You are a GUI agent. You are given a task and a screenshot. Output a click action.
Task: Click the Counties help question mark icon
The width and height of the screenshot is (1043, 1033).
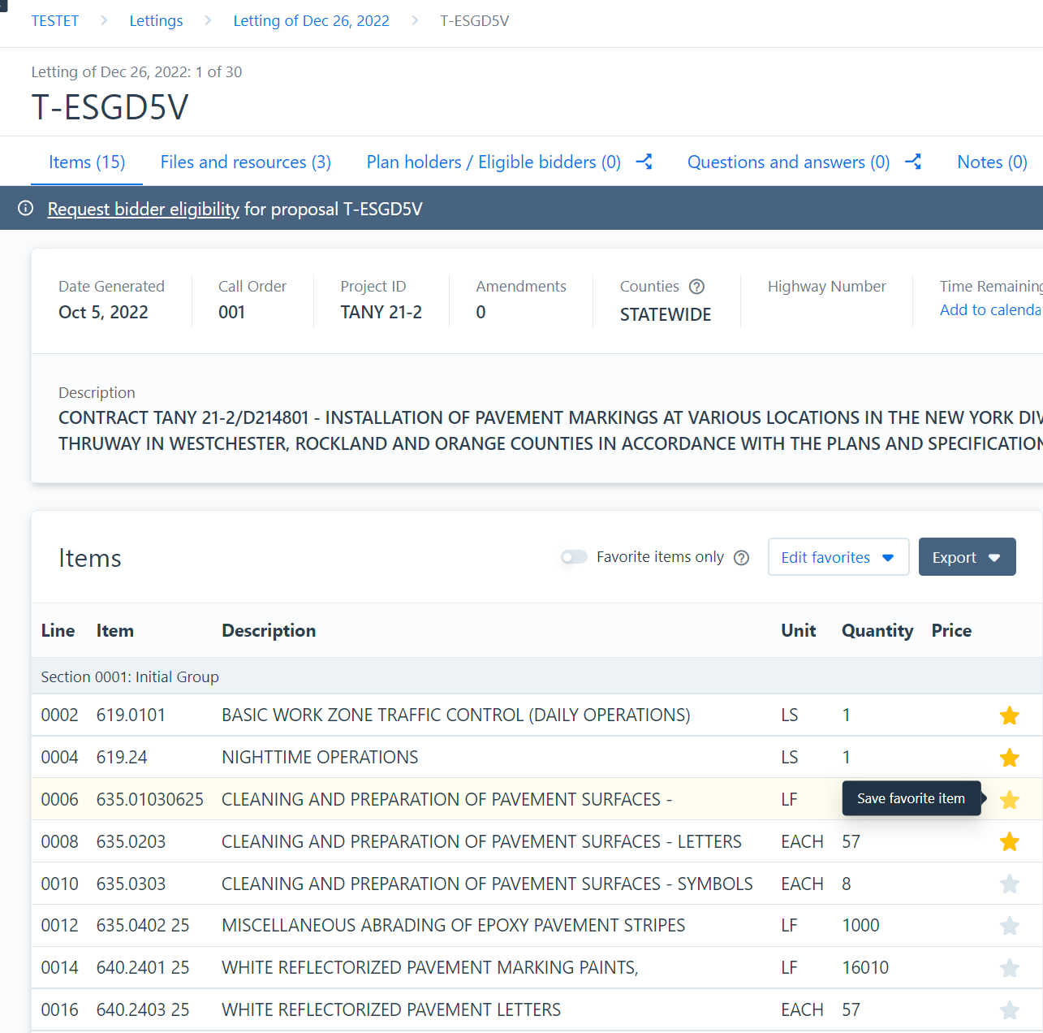(696, 287)
